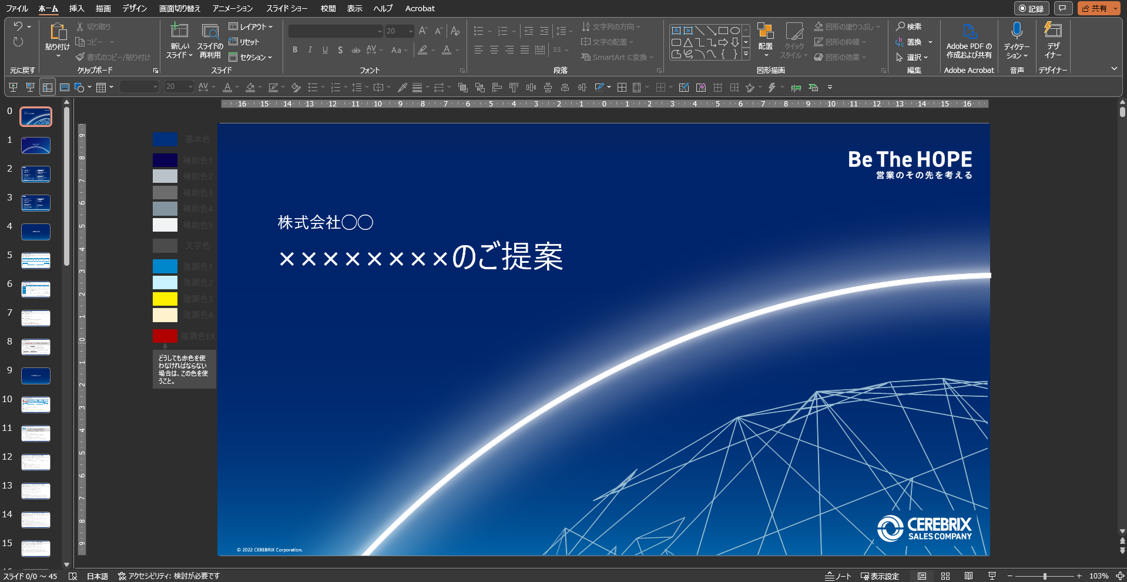Viewport: 1127px width, 582px height.
Task: Toggle Justify paragraph alignment
Action: point(525,50)
